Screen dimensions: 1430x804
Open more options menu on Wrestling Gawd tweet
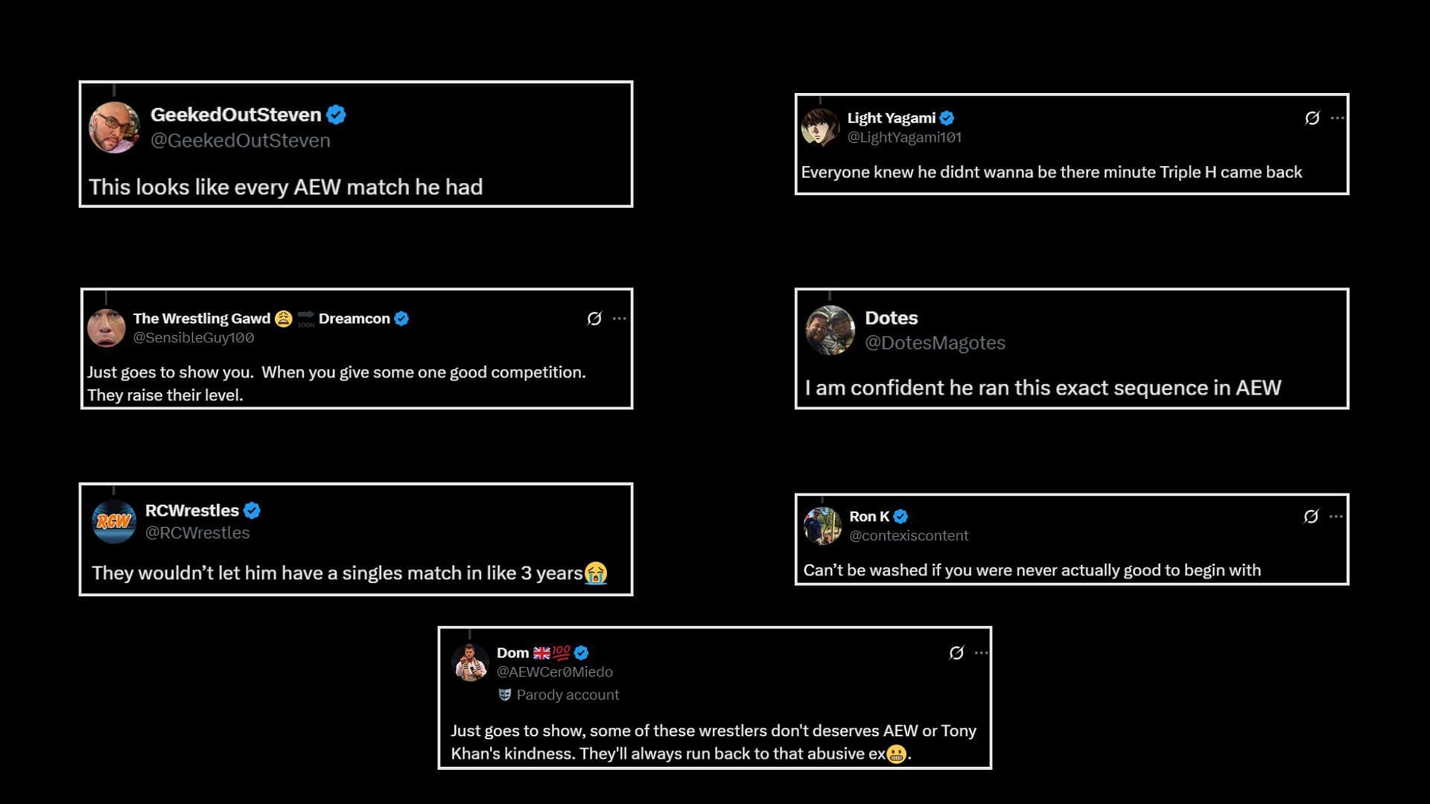[x=619, y=319]
